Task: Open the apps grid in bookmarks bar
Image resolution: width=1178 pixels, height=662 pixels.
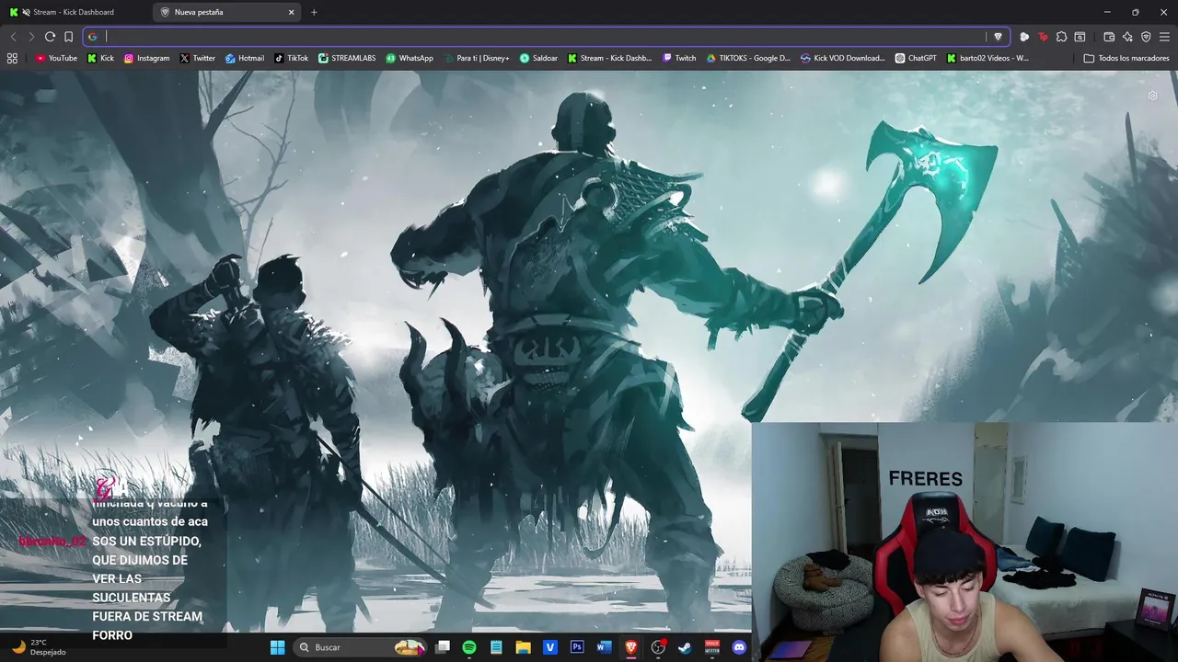Action: 12,58
